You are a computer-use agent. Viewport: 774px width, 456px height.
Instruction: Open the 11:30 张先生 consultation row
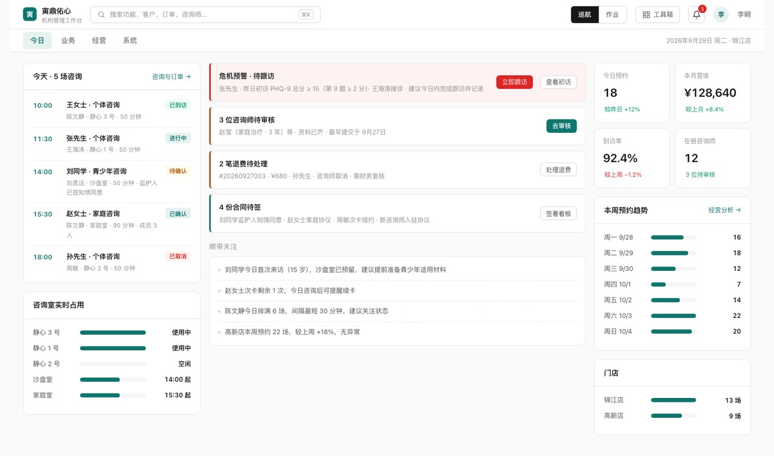[x=112, y=143]
